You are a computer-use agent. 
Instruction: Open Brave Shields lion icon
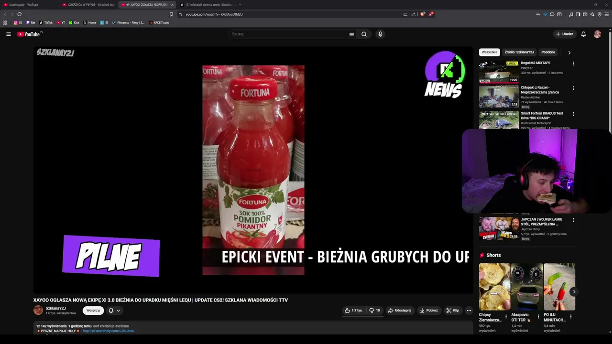pos(422,14)
